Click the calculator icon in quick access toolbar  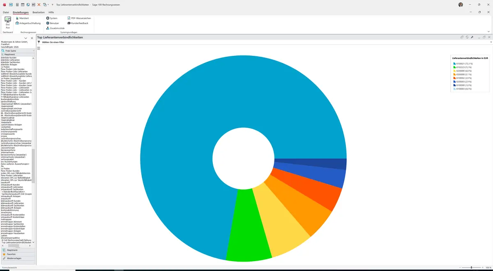pyautogui.click(x=16, y=5)
